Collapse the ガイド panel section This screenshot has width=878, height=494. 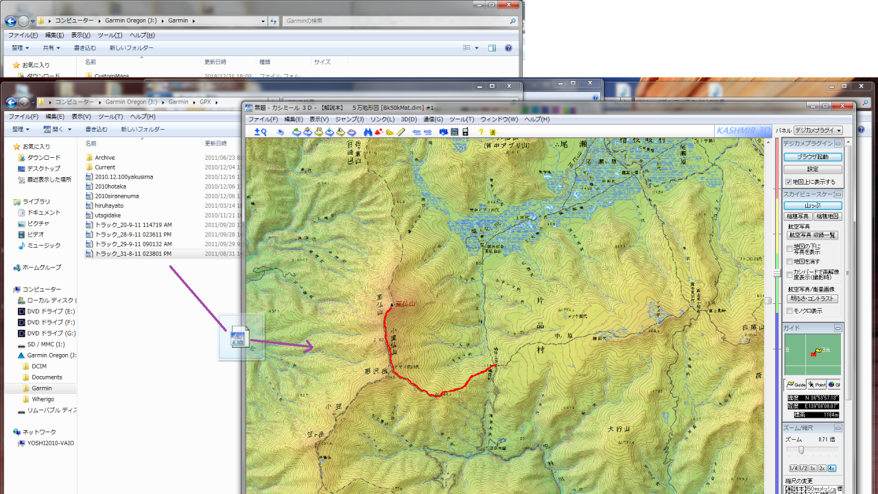click(x=838, y=328)
